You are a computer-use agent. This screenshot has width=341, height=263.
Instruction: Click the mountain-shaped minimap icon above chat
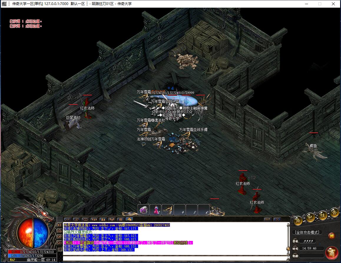[68, 219]
